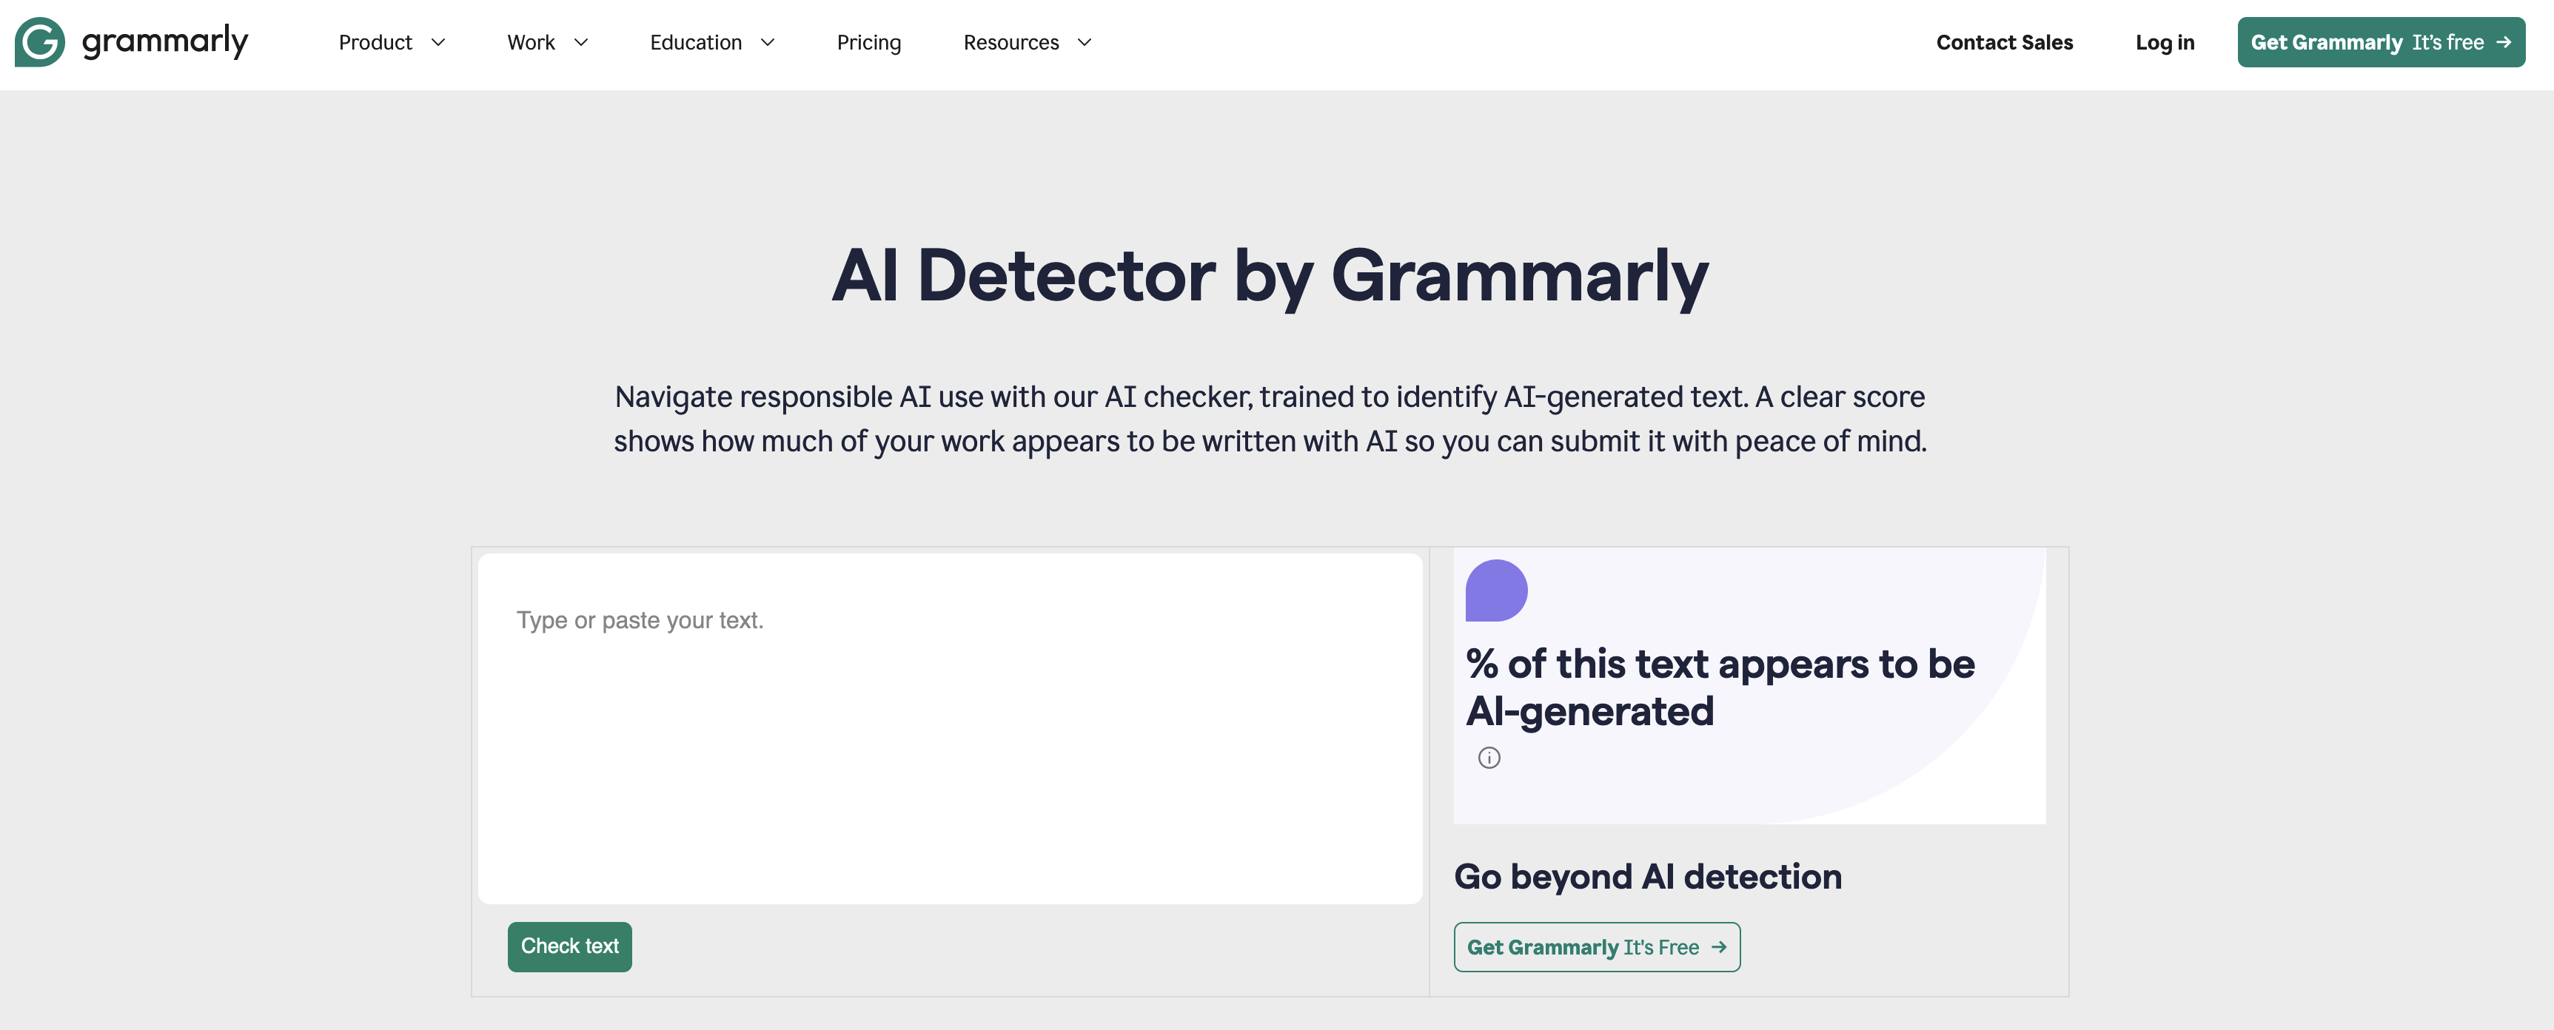Open the Work menu
Viewport: 2554px width, 1030px height.
[531, 43]
